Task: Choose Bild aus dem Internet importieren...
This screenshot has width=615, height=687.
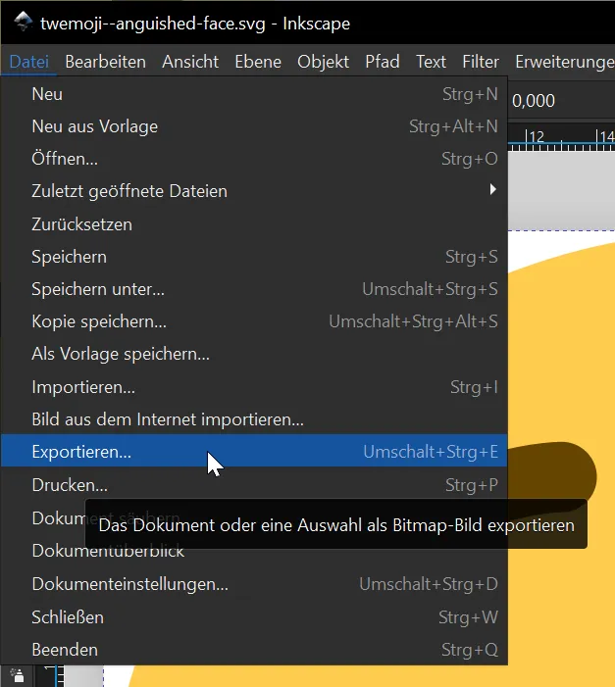Action: [168, 419]
